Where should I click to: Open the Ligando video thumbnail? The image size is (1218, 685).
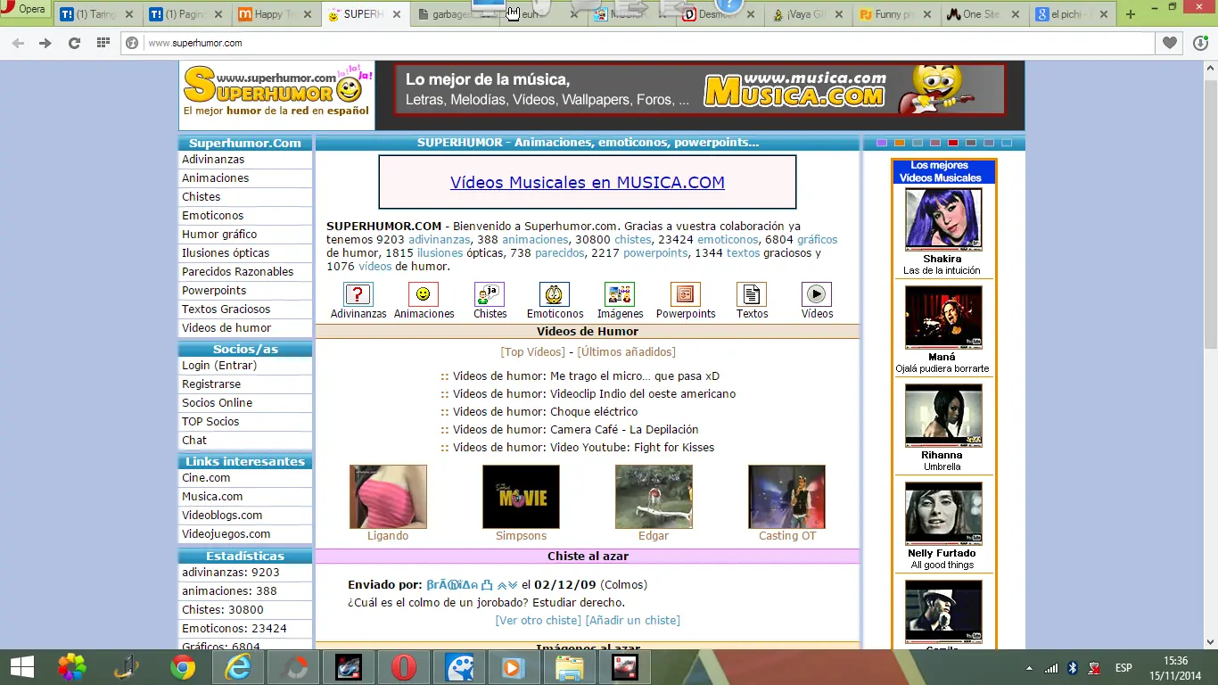click(388, 497)
